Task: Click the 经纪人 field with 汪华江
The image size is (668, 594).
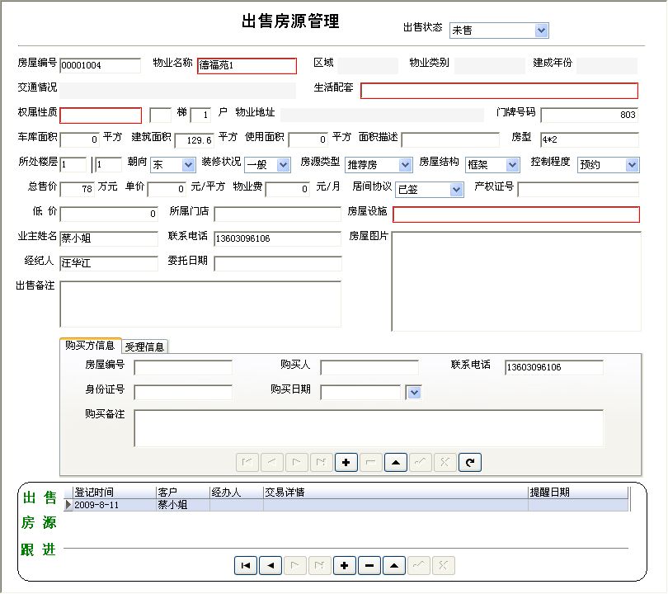Action: click(x=109, y=263)
